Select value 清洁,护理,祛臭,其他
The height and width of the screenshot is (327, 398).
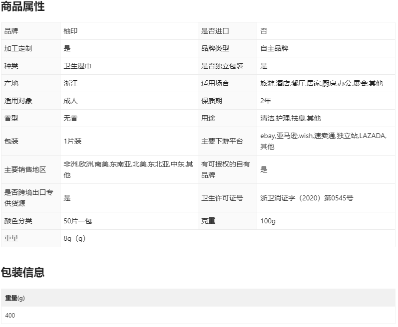coord(290,118)
